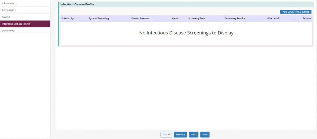Select Payroll in the left navigation

(25, 17)
